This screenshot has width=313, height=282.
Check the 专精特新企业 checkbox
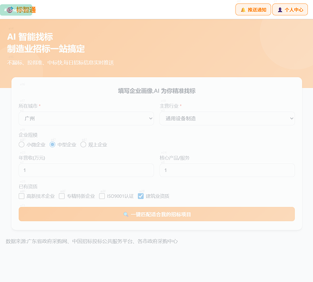point(62,196)
